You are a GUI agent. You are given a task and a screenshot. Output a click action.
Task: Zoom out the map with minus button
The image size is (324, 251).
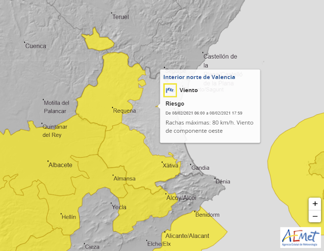tap(315, 216)
